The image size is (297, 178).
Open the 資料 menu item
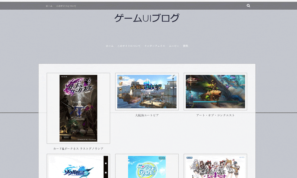(x=186, y=46)
